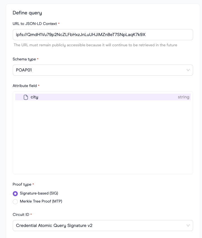Select the city attribute row
Image resolution: width=202 pixels, height=238 pixels.
click(103, 97)
